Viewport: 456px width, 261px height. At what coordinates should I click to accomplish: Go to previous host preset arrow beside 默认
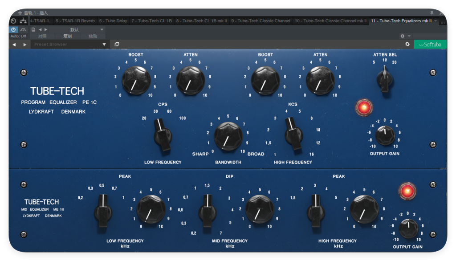pos(40,30)
